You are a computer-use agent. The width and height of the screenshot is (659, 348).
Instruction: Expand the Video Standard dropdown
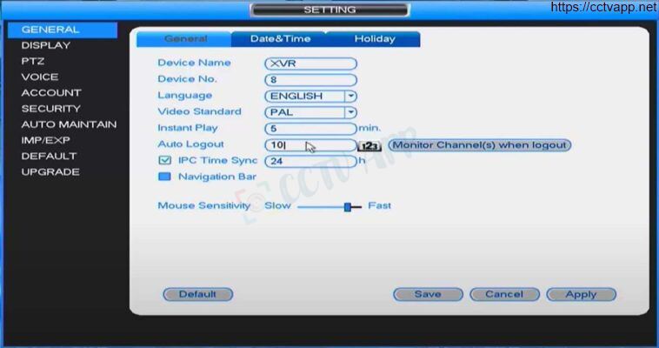[350, 112]
